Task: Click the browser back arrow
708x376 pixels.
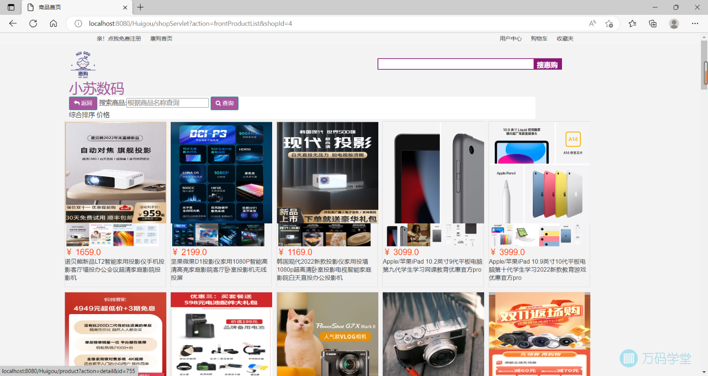Action: pos(13,23)
